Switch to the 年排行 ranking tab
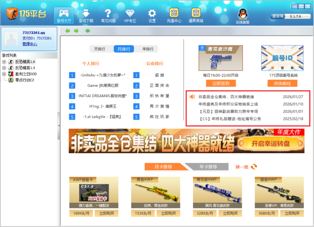 click(148, 49)
